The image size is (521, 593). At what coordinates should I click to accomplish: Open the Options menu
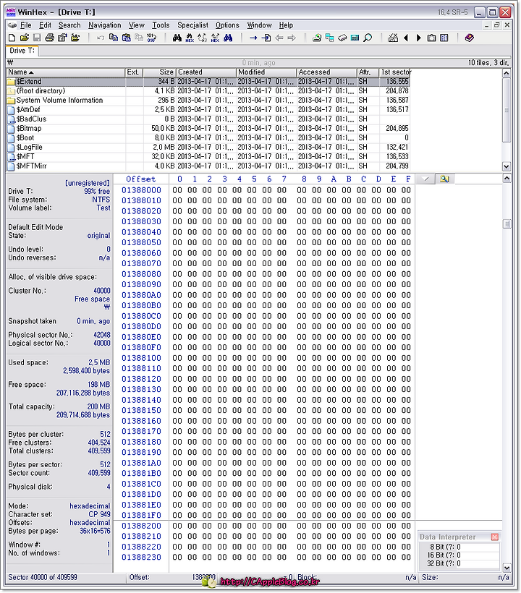[227, 25]
